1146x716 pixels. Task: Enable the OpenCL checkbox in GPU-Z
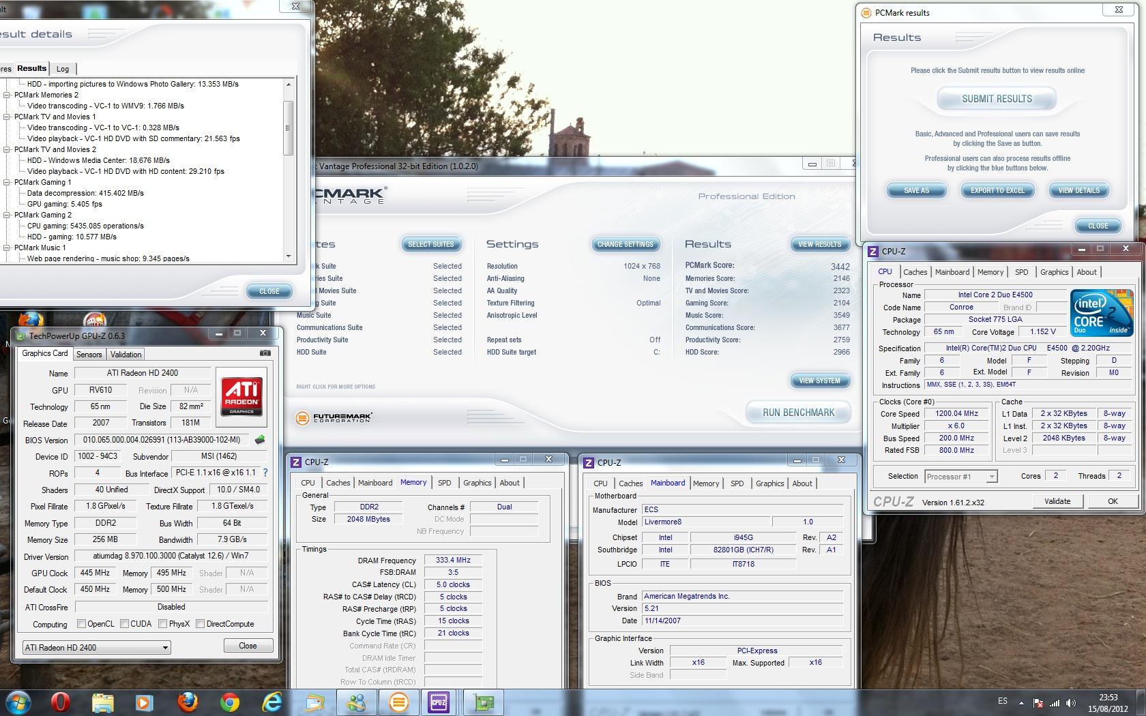point(81,623)
